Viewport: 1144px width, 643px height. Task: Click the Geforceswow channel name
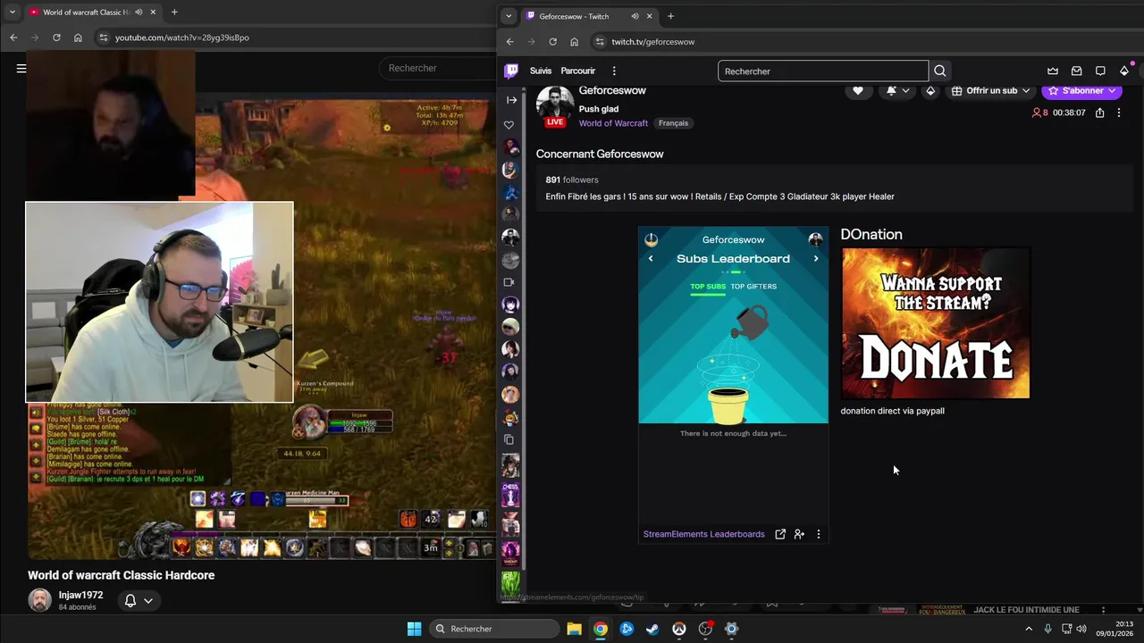612,90
